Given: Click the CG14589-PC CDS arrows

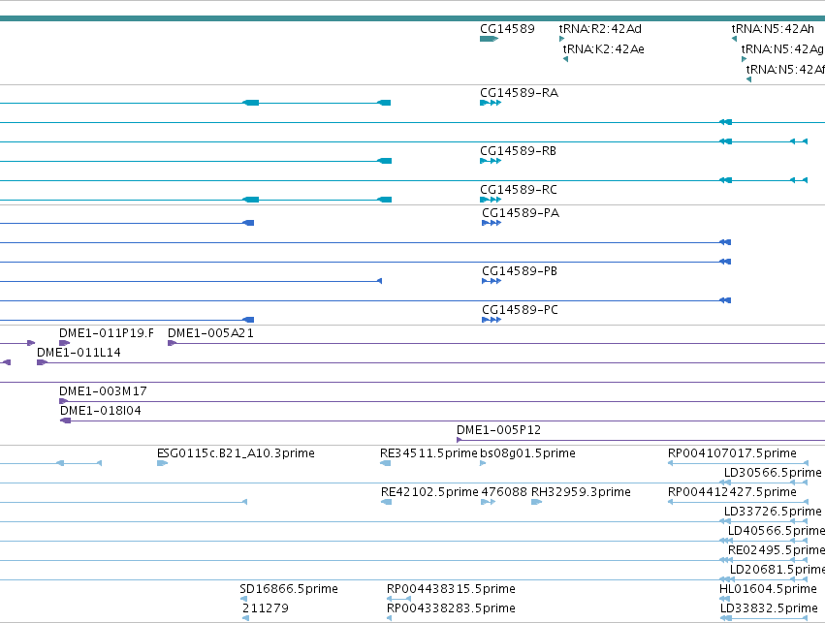Looking at the screenshot, I should pyautogui.click(x=492, y=320).
